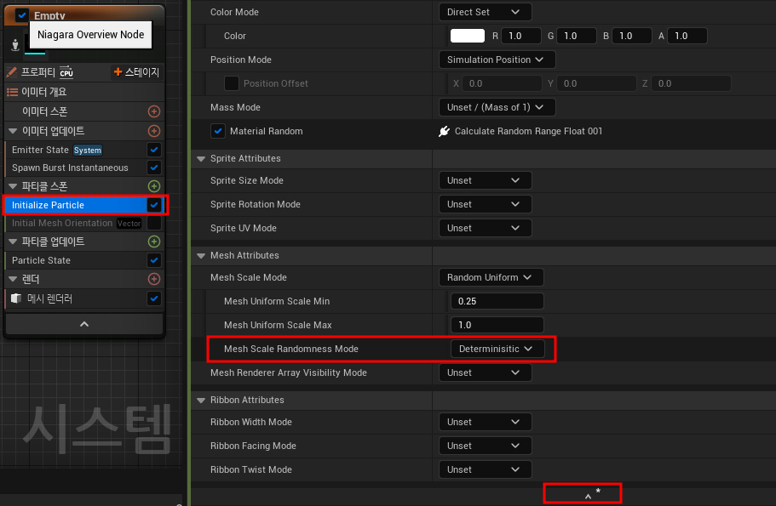Viewport: 776px width, 506px height.
Task: Open the Mesh Scale Randomness Mode dropdown
Action: [x=497, y=349]
